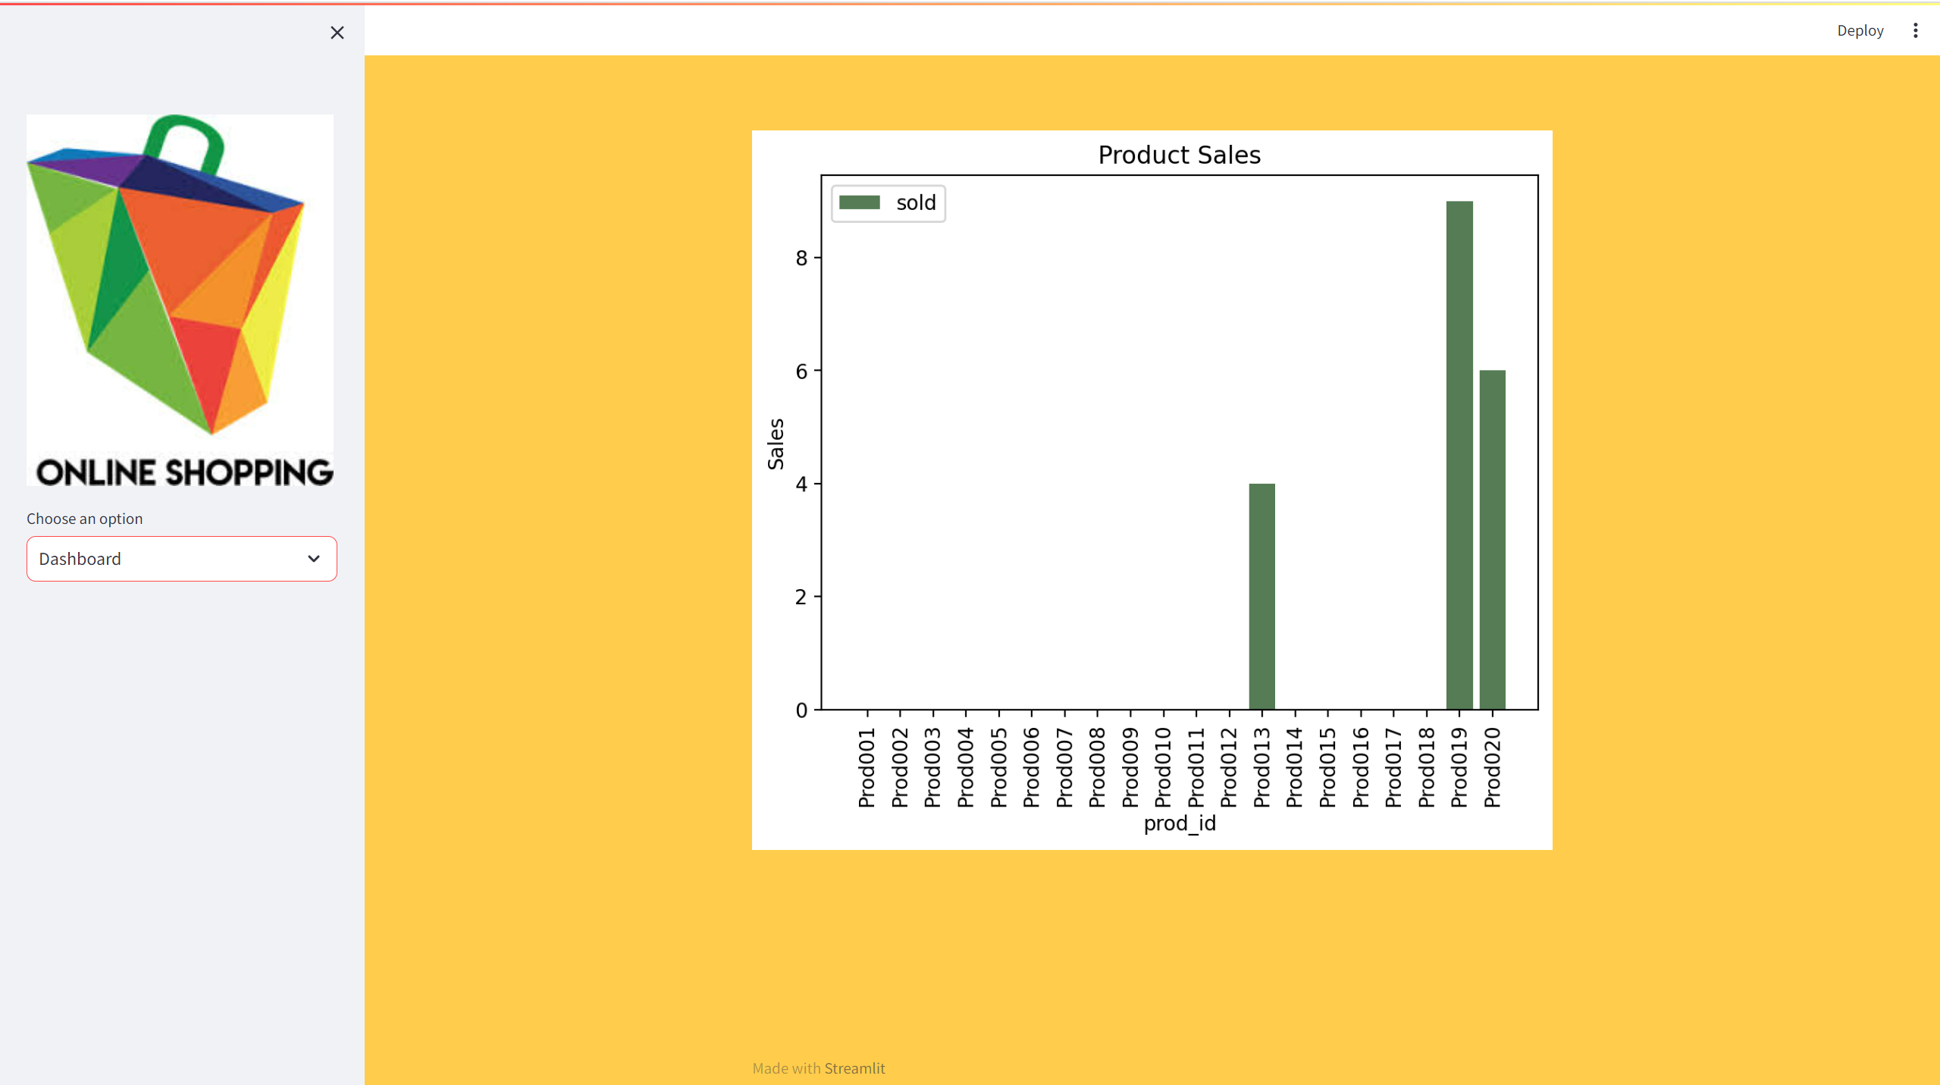Close the sidebar with the X icon
1940x1085 pixels.
(337, 33)
